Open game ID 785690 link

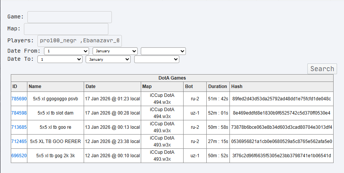tap(19, 99)
